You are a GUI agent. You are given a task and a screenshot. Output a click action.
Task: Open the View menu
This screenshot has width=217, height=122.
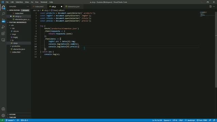pos(27,2)
